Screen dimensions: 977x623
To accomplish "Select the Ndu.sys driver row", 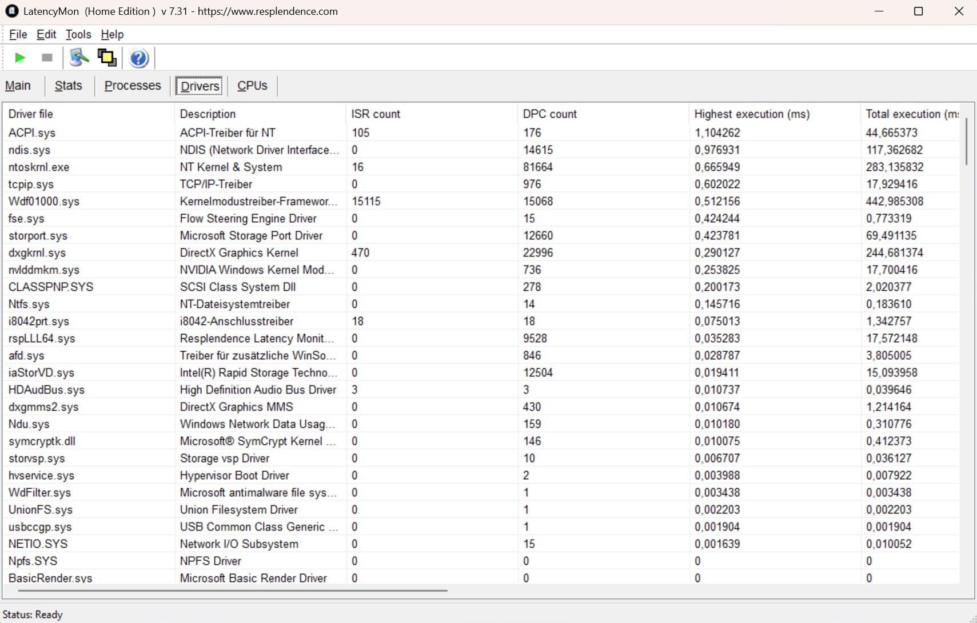I will click(x=481, y=424).
